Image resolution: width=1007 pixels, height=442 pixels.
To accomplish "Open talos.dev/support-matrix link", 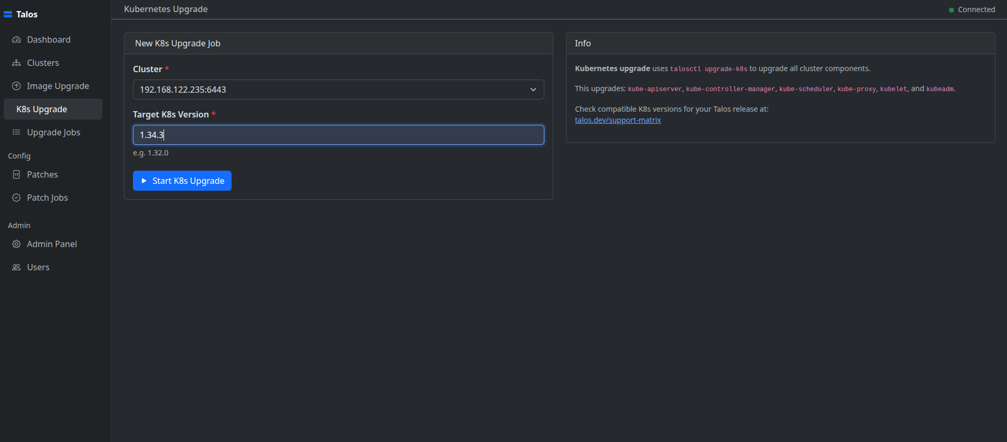I will click(x=618, y=120).
